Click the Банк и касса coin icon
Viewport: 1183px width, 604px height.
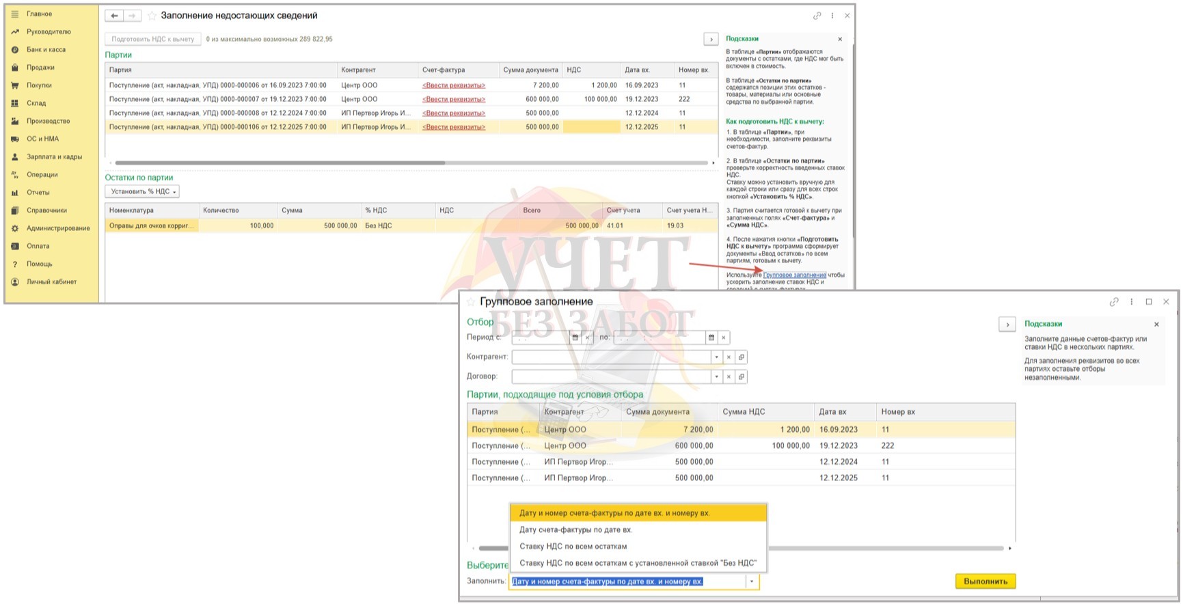coord(15,49)
